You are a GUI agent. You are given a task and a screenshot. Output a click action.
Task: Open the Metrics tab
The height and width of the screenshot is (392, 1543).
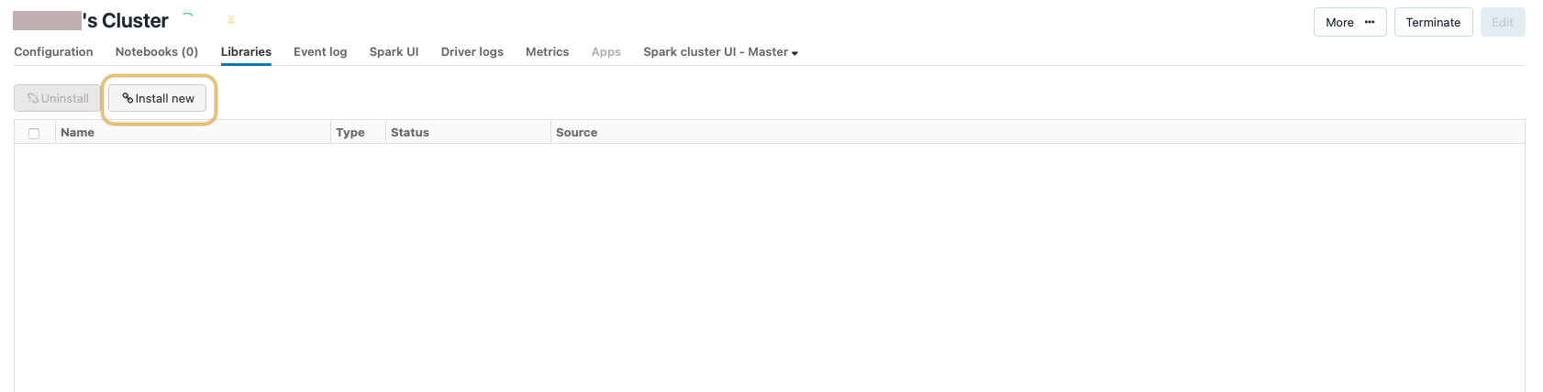click(548, 52)
